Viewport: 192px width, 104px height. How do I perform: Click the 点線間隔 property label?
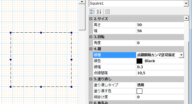tap(101, 73)
